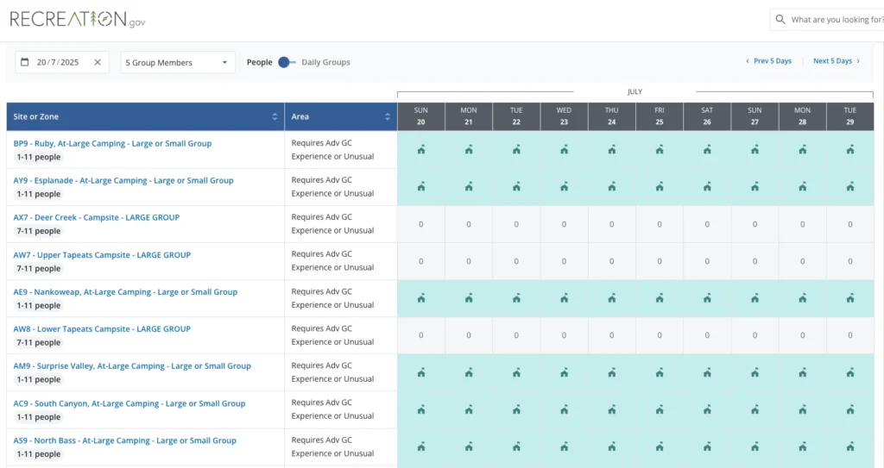Click the date field showing 20/7/2025
This screenshot has height=468, width=884.
(61, 63)
